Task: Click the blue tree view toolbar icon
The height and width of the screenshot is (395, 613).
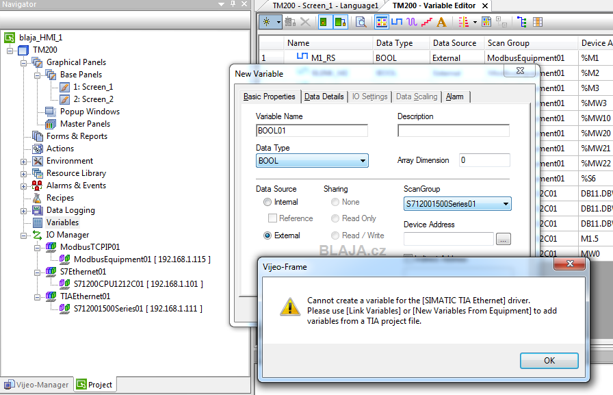Action: (x=521, y=22)
